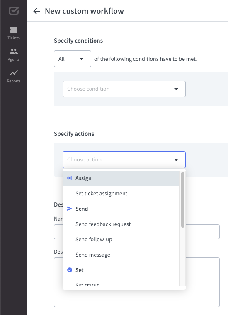Click the Specify conditions heading
The height and width of the screenshot is (315, 228).
point(78,41)
